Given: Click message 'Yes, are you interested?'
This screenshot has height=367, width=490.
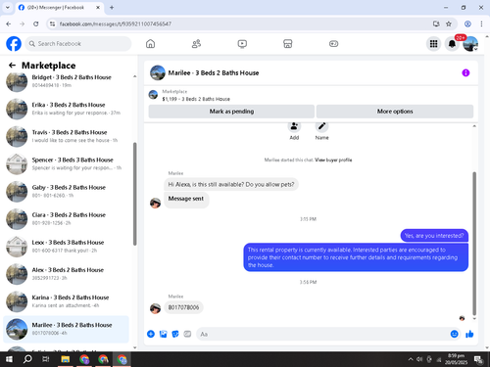Looking at the screenshot, I should pyautogui.click(x=434, y=236).
